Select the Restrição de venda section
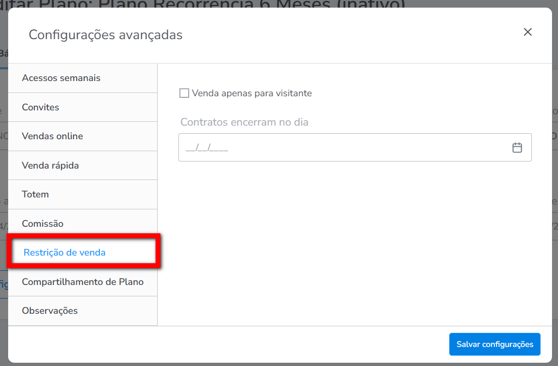558x366 pixels. 65,252
